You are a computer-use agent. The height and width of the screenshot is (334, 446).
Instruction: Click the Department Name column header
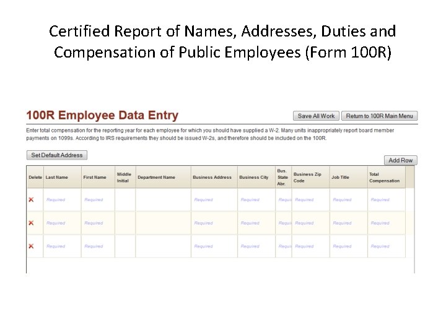164,178
